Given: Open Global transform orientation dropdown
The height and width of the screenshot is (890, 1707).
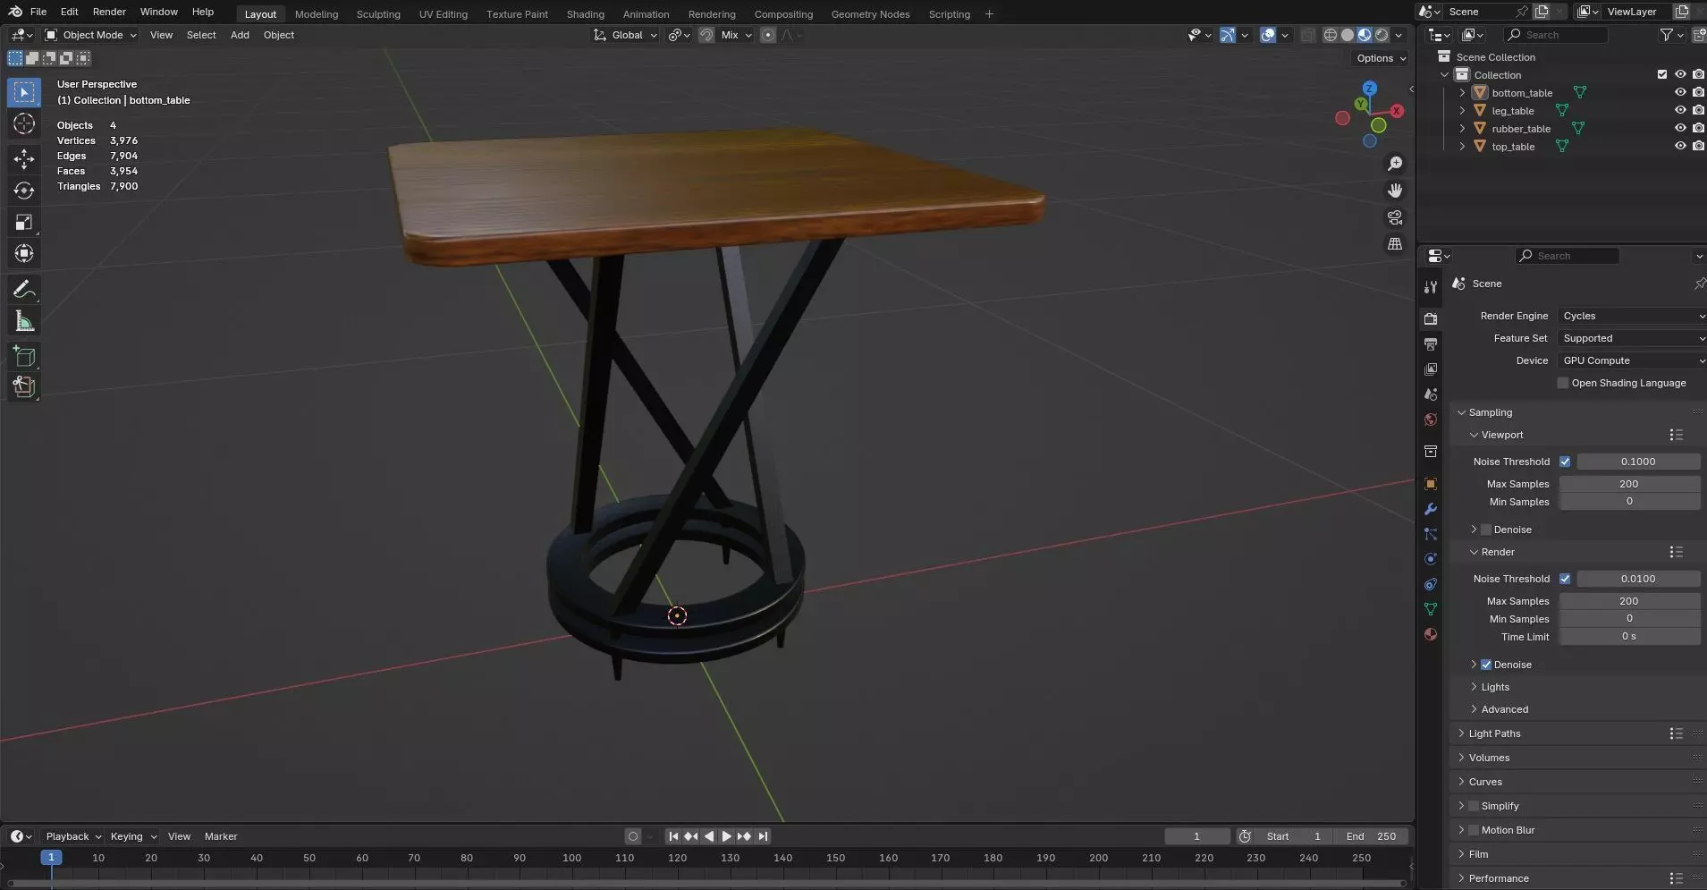Looking at the screenshot, I should (x=626, y=35).
